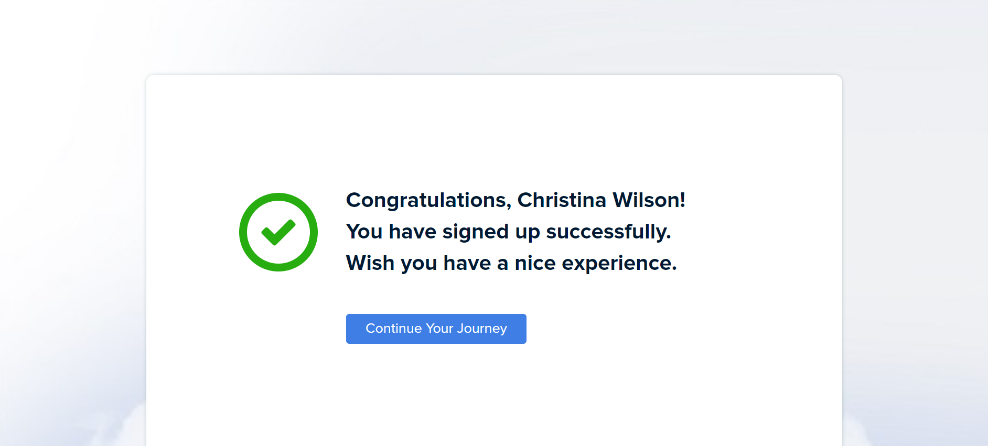Click the word 'Congratulations'

(x=428, y=200)
